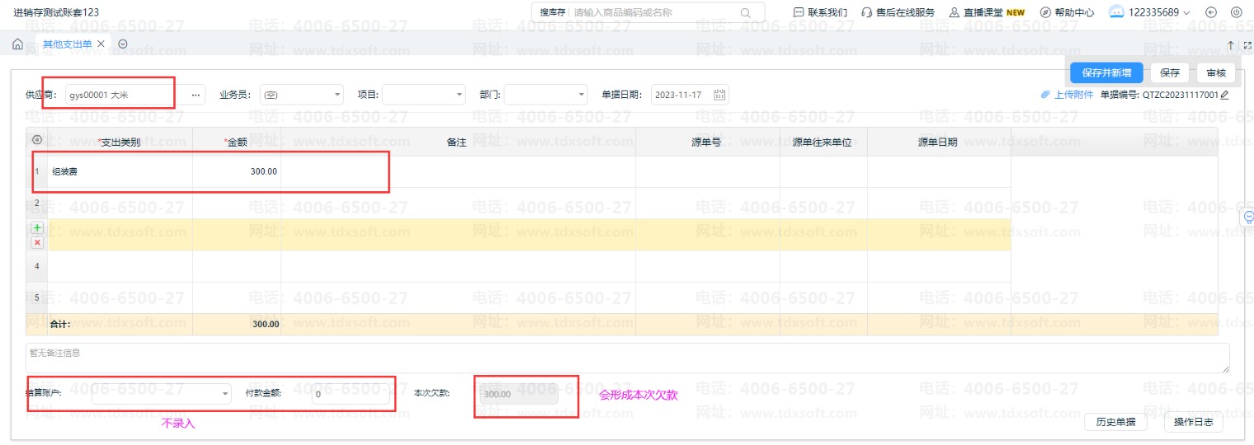Image resolution: width=1254 pixels, height=445 pixels.
Task: Go to the home page icon
Action: pos(17,44)
